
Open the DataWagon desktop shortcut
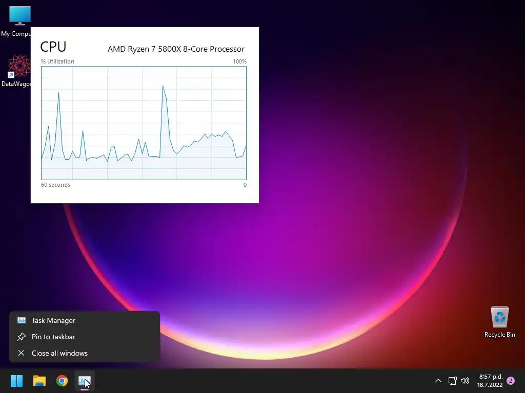(x=16, y=71)
